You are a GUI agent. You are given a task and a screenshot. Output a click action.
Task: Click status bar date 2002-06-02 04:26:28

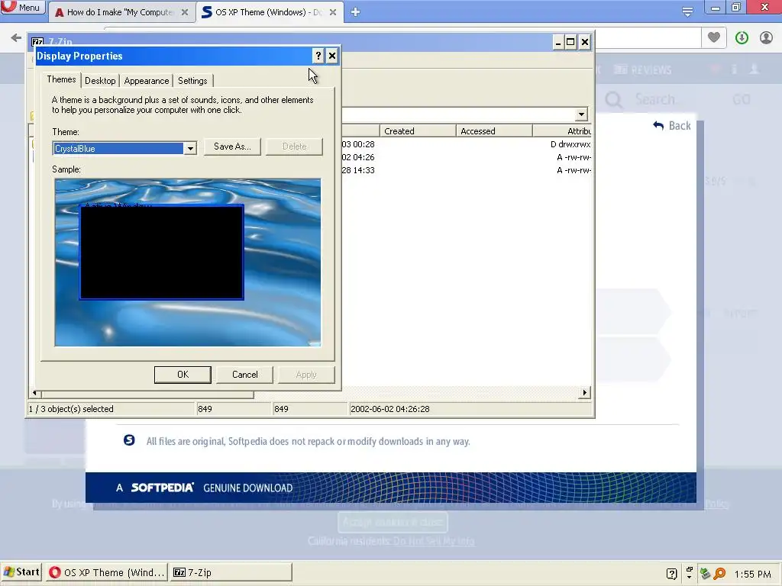tap(390, 409)
